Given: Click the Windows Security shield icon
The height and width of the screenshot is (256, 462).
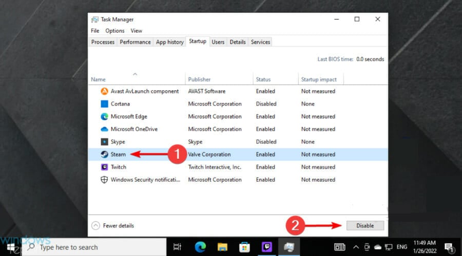Looking at the screenshot, I should coord(104,180).
